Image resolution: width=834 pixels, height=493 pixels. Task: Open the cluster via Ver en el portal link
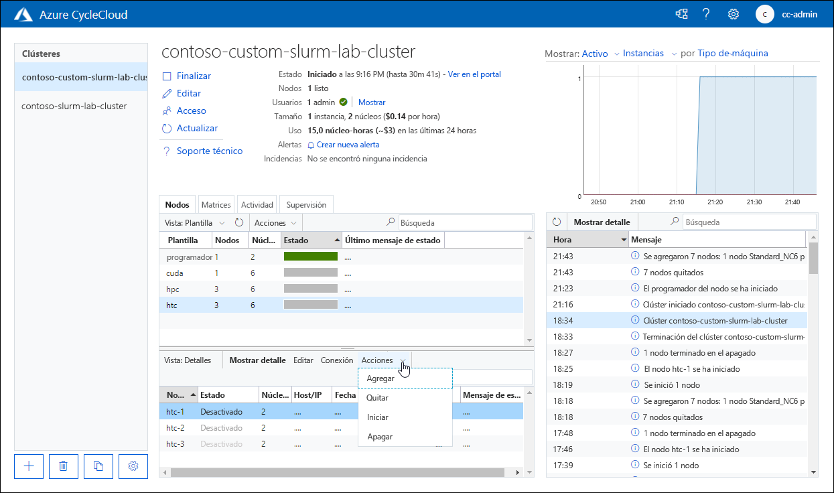(474, 74)
